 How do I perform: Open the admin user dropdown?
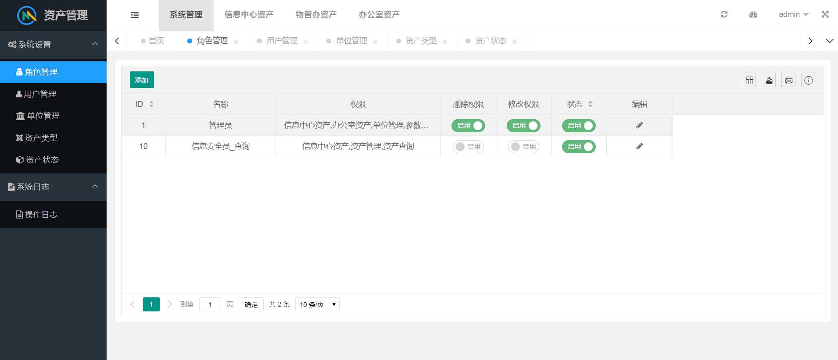(x=793, y=14)
